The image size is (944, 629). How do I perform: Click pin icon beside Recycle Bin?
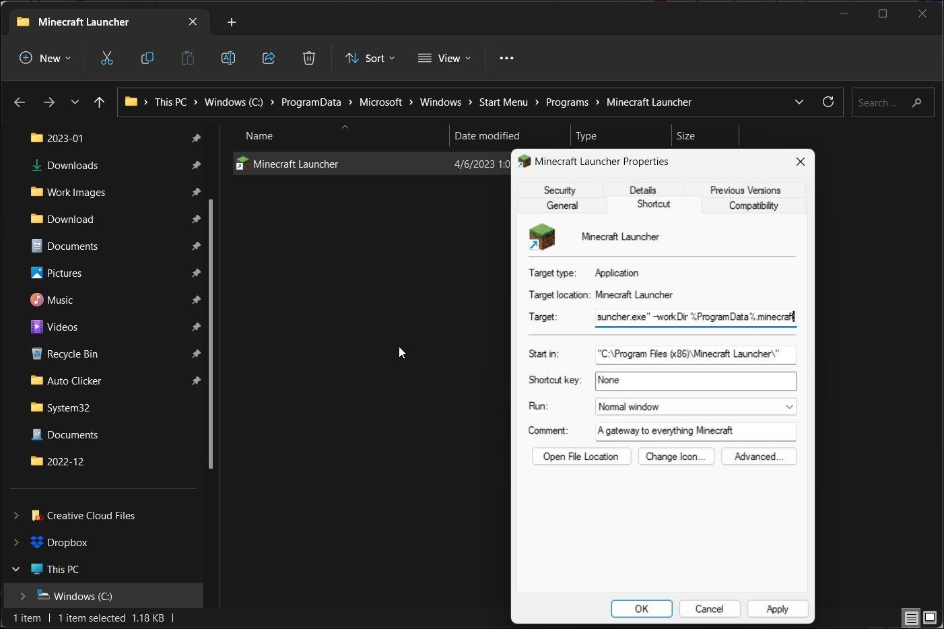(x=196, y=354)
